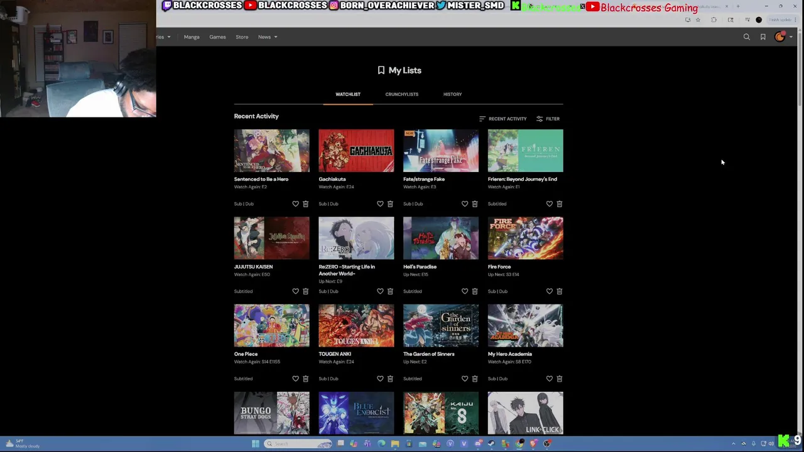Show hidden system tray icons
Viewport: 804px width, 452px height.
pos(733,444)
